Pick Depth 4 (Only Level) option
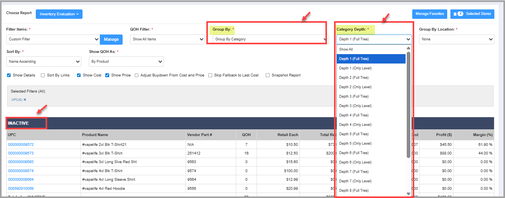The width and height of the screenshot is (505, 198). 355,125
